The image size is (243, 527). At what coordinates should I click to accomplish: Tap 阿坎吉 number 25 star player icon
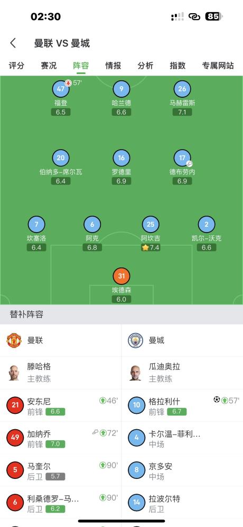(x=150, y=224)
